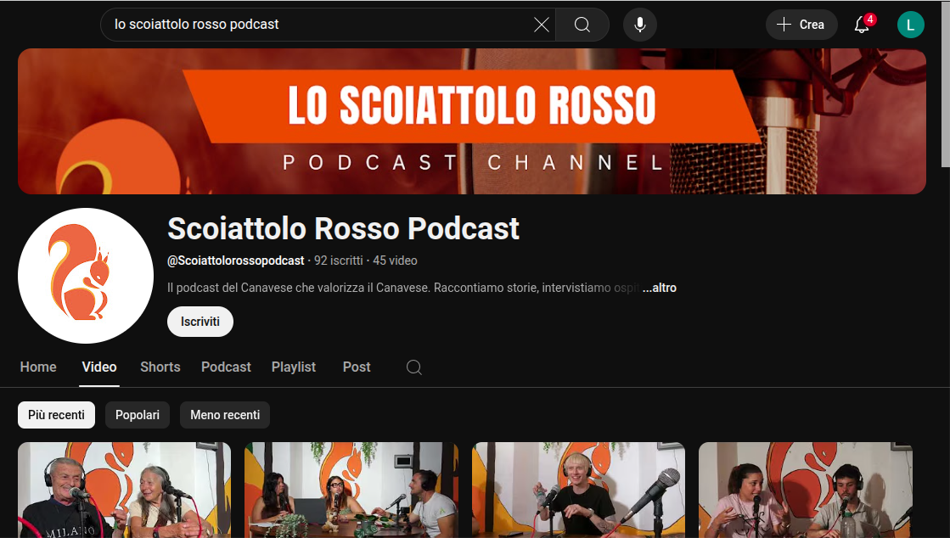Select the Più recenti filter chip

click(x=56, y=415)
